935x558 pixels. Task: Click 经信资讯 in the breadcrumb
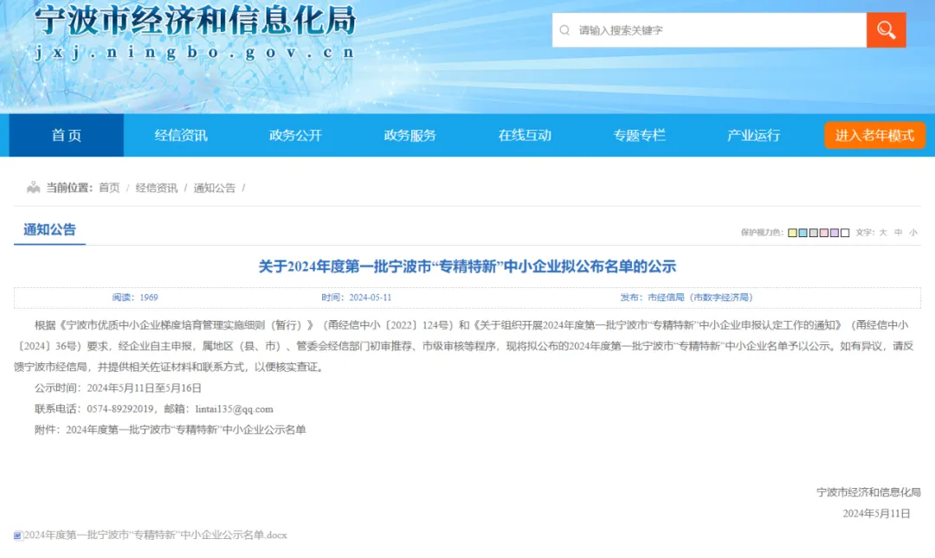click(156, 188)
